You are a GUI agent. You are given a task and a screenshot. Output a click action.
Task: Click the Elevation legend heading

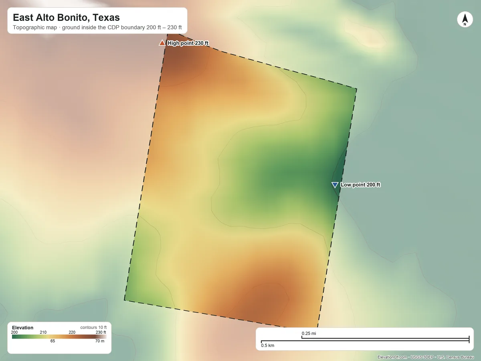click(23, 328)
